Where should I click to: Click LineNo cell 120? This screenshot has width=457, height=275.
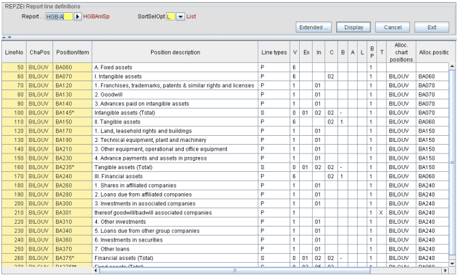(14, 131)
